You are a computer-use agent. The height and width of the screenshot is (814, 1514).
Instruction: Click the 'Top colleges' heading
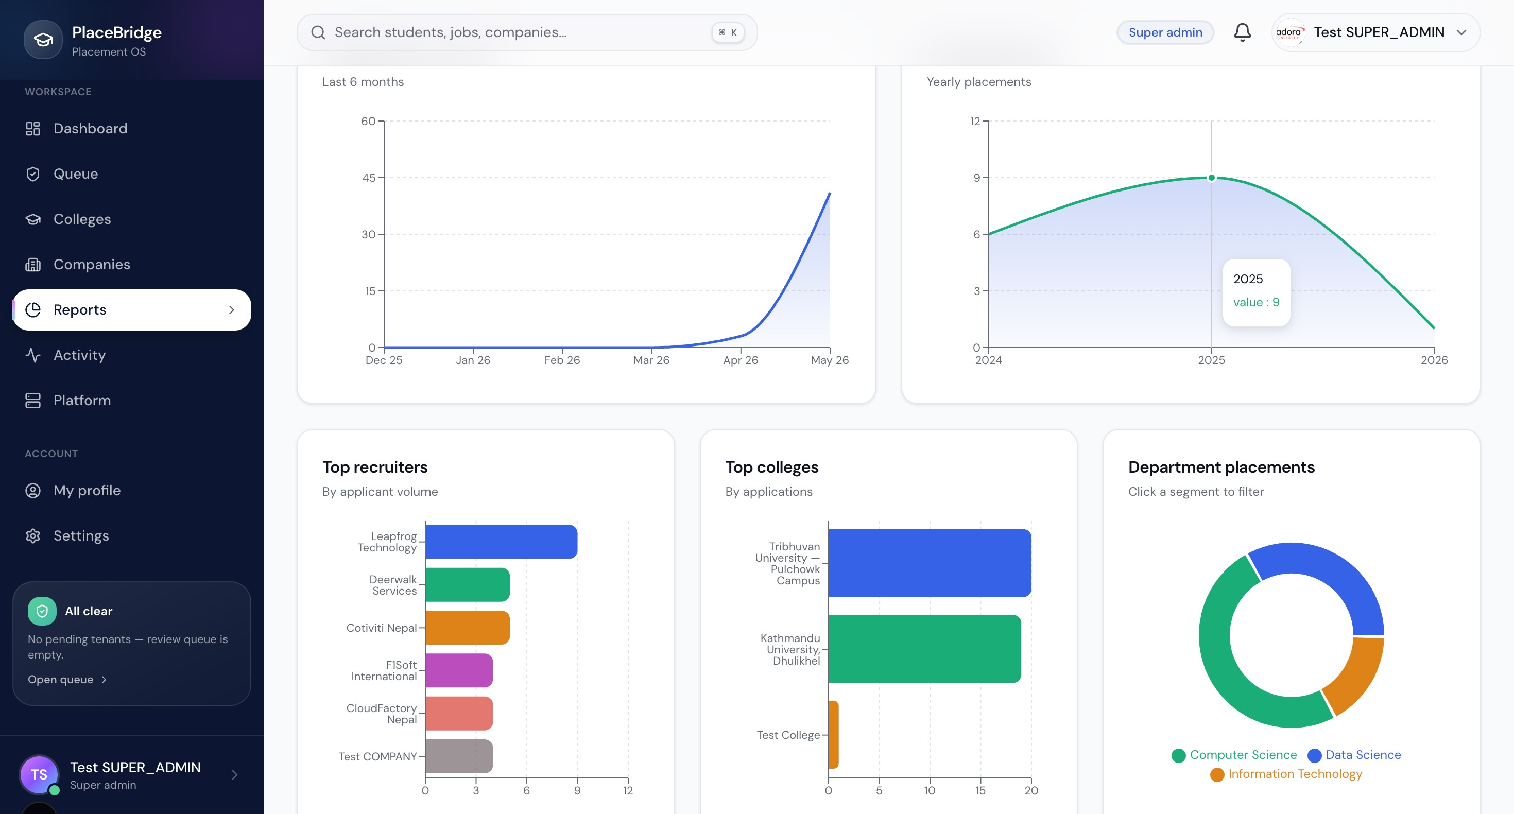tap(772, 467)
